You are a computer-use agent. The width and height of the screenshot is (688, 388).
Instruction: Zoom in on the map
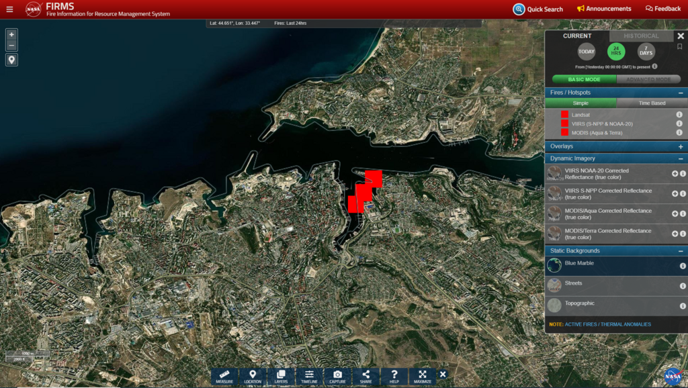pos(11,34)
